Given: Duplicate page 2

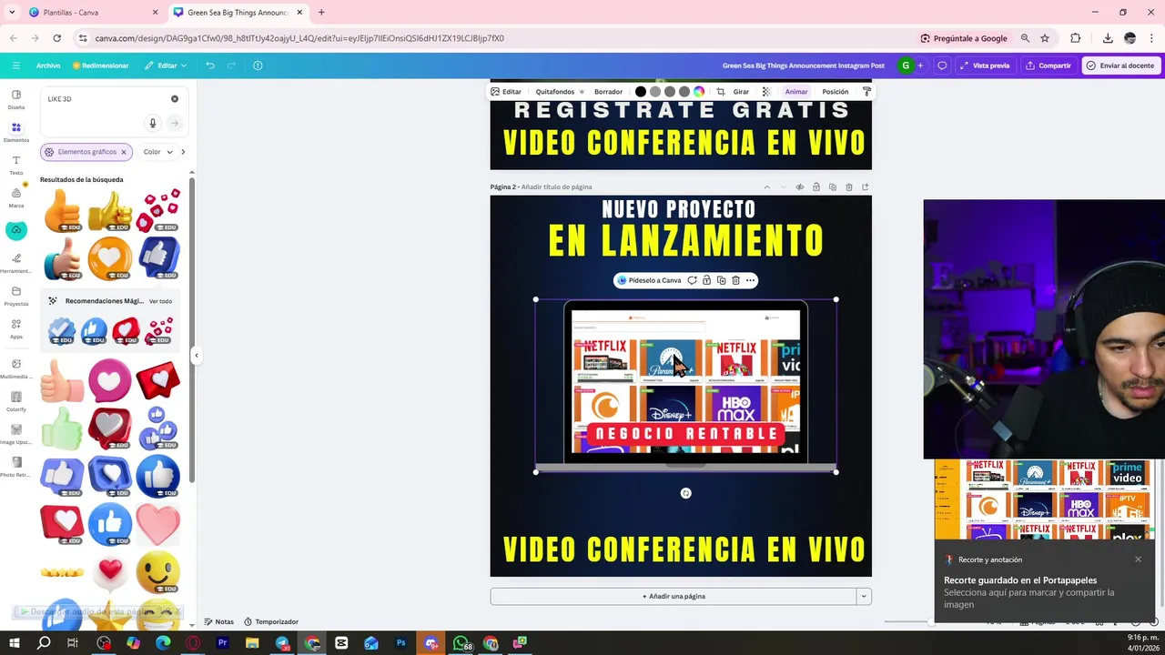Looking at the screenshot, I should [x=833, y=187].
